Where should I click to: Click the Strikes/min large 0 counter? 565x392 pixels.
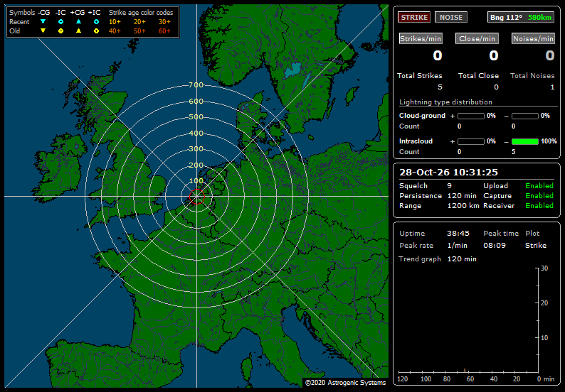click(437, 55)
